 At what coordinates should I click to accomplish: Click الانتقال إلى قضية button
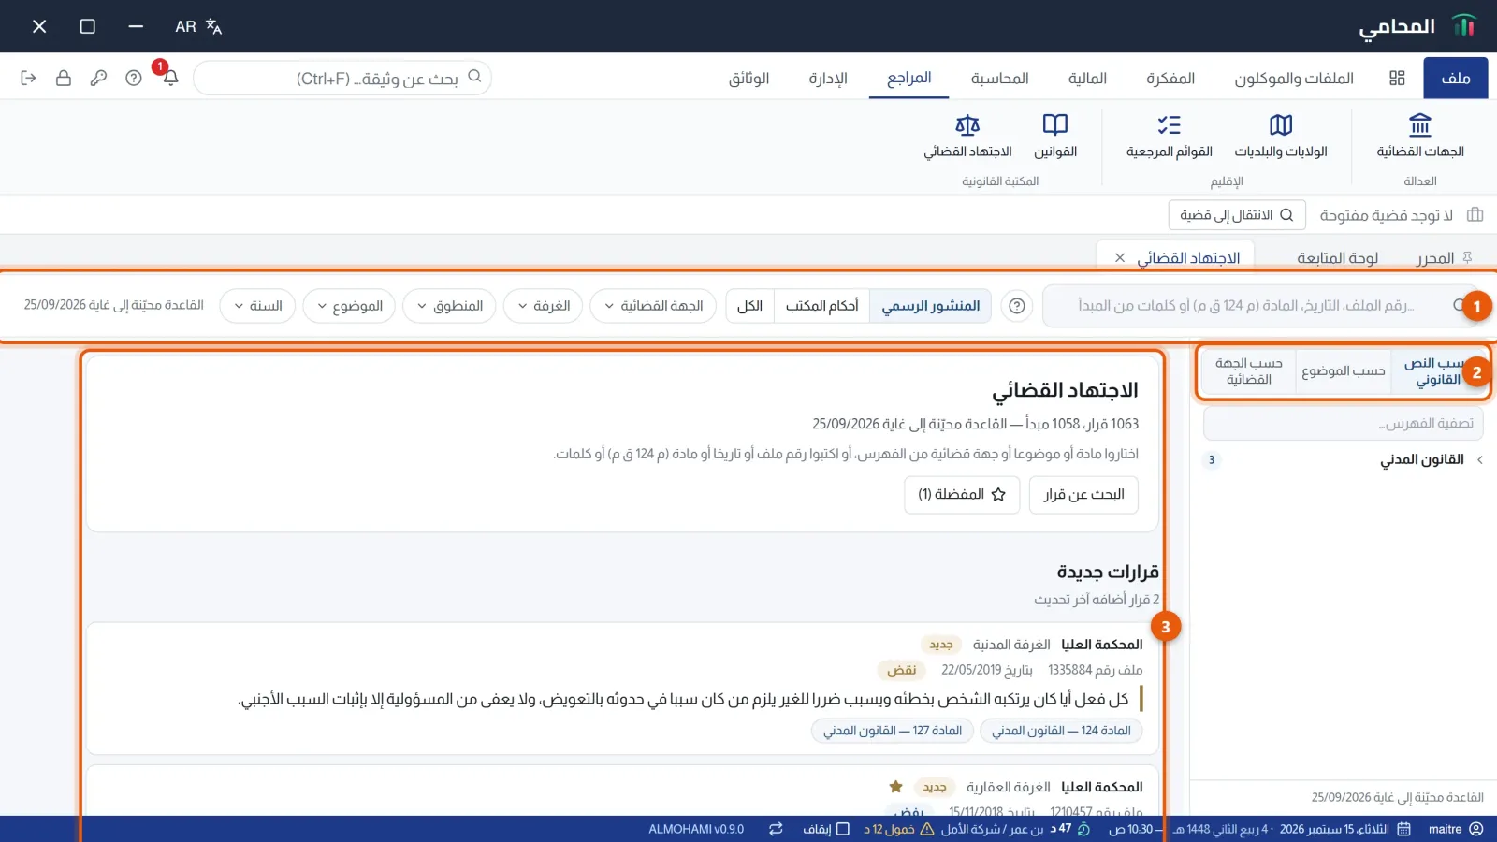pyautogui.click(x=1236, y=215)
